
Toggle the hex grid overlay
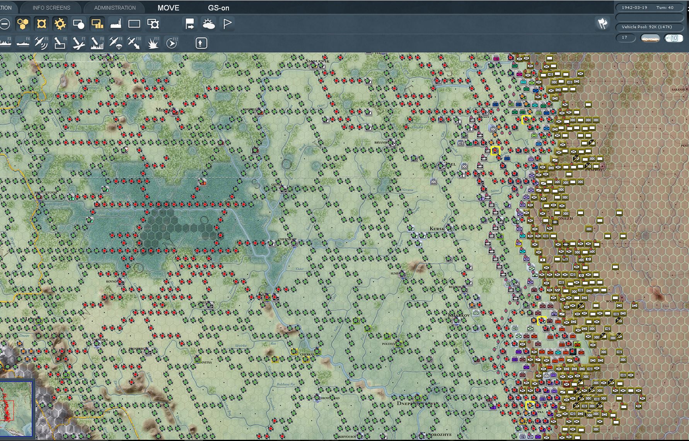click(x=23, y=24)
